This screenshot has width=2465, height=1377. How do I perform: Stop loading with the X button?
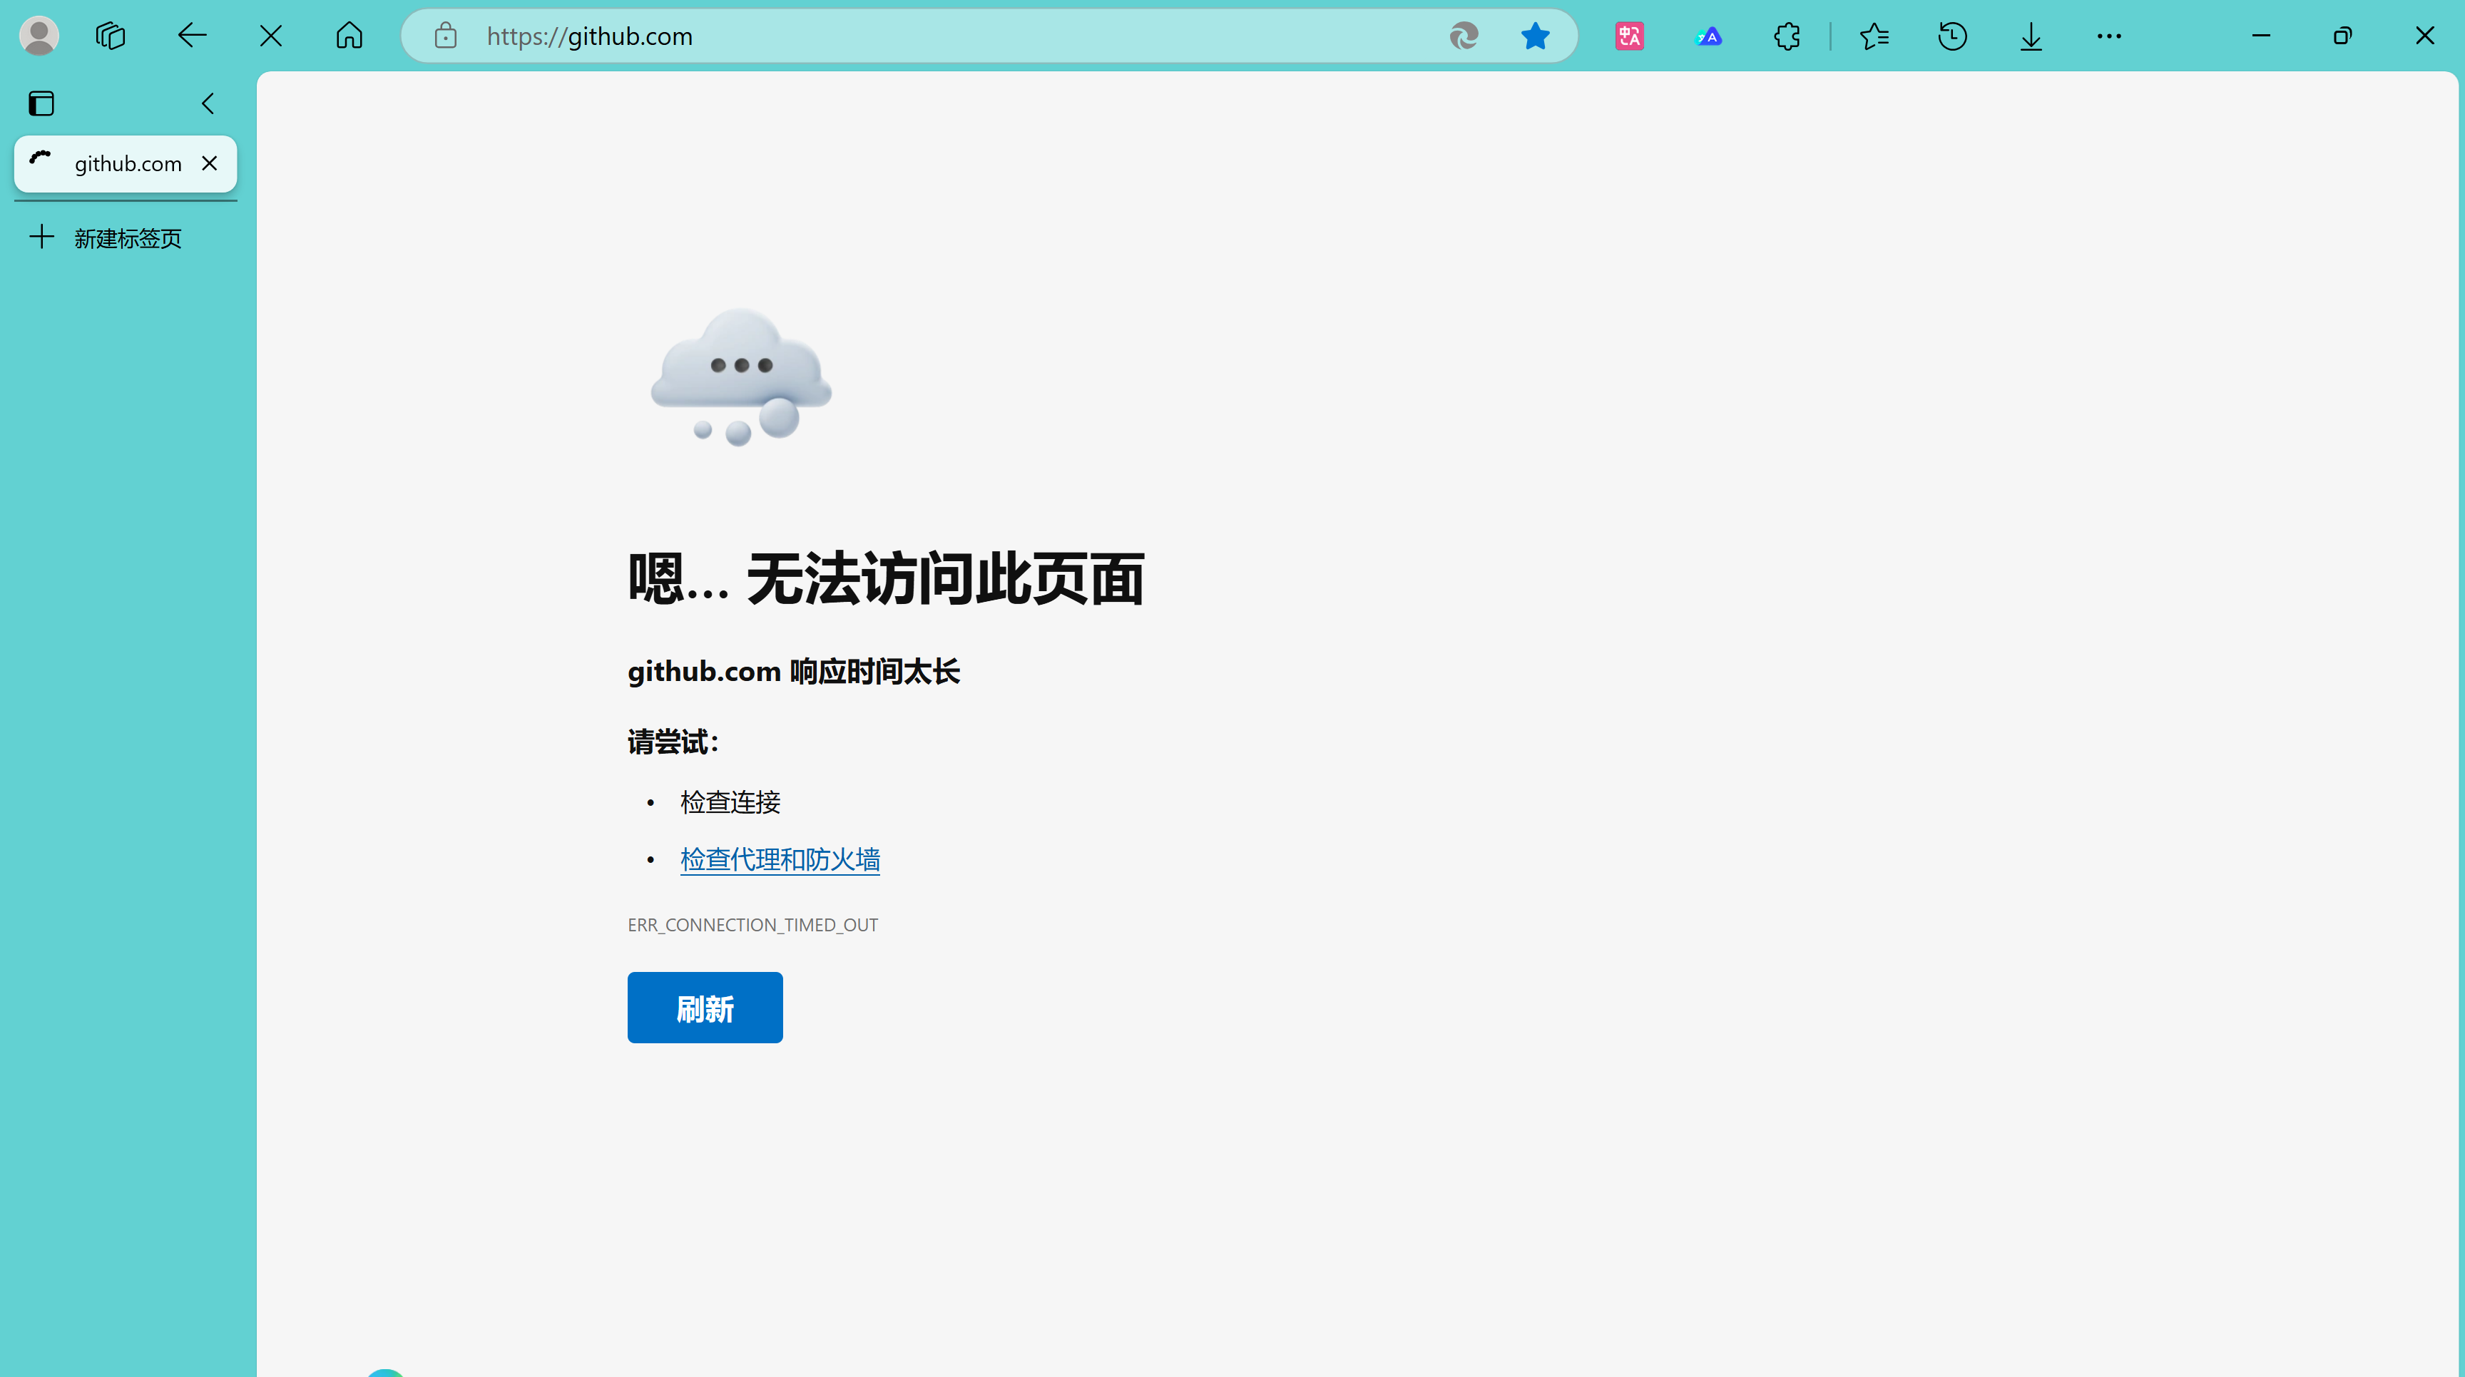271,36
